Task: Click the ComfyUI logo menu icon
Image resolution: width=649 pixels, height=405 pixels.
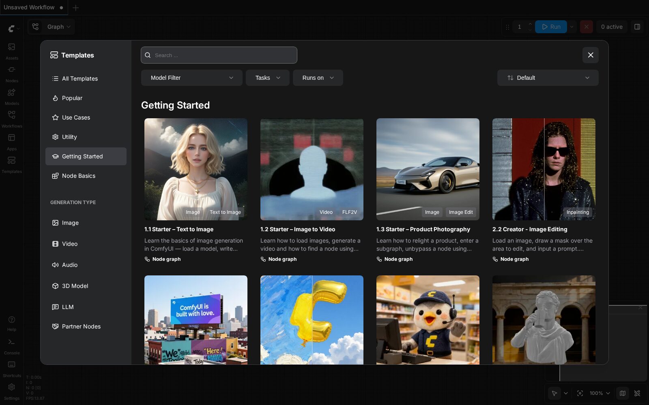Action: 12,28
